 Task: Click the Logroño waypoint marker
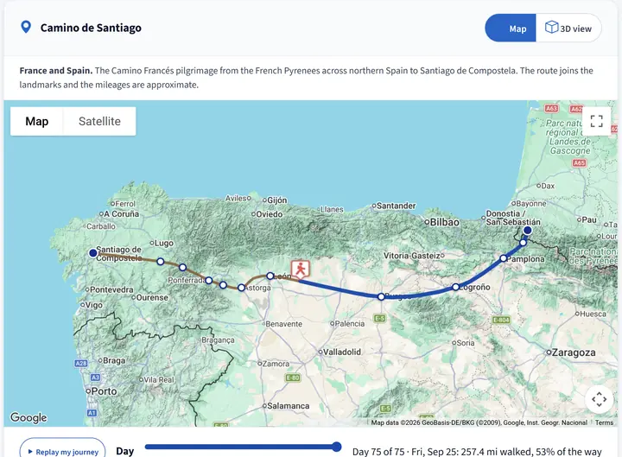455,287
